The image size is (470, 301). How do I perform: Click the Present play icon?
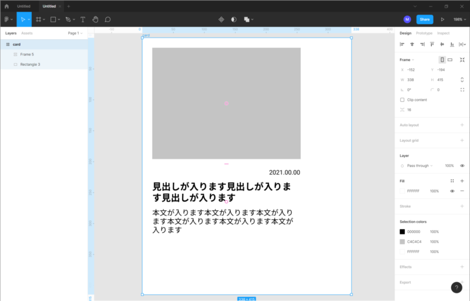coord(442,19)
